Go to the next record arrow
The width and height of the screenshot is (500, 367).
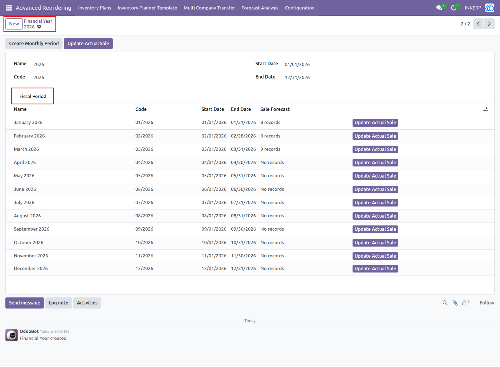tap(489, 24)
